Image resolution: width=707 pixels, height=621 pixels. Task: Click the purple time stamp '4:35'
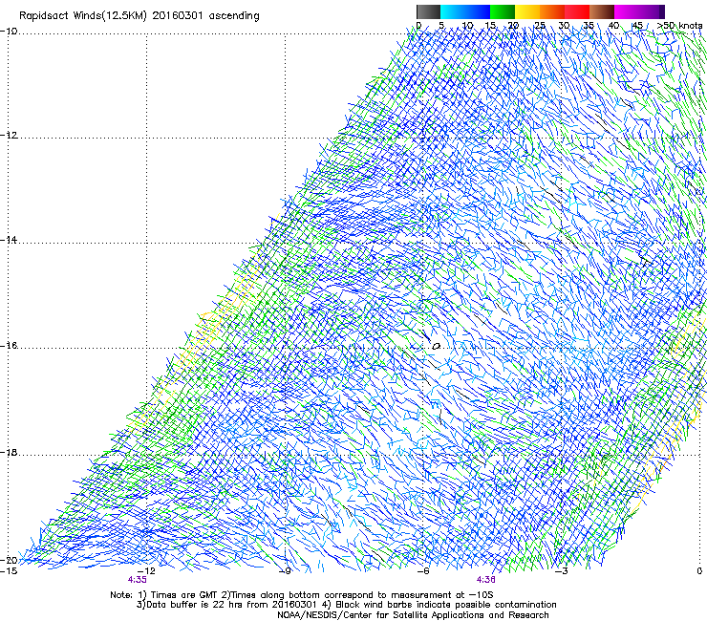pos(137,580)
